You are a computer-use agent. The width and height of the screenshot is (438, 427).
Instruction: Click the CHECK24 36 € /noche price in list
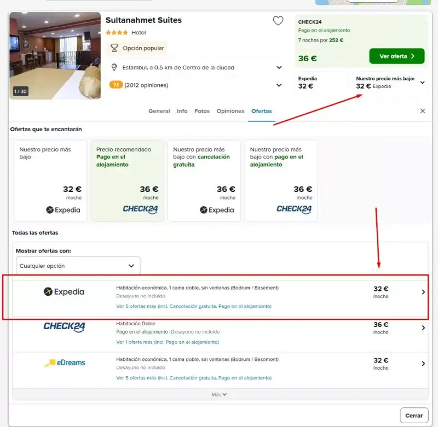[381, 327]
